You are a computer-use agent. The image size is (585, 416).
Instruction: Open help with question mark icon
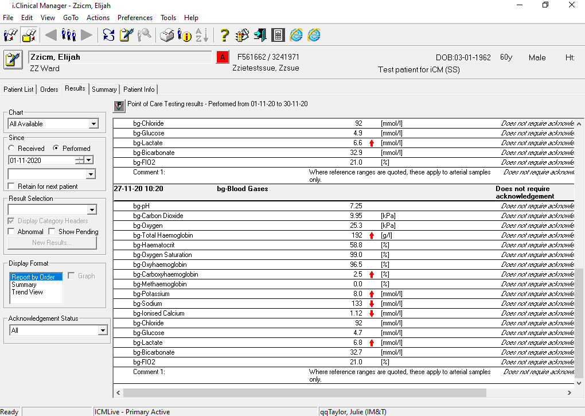pyautogui.click(x=224, y=35)
